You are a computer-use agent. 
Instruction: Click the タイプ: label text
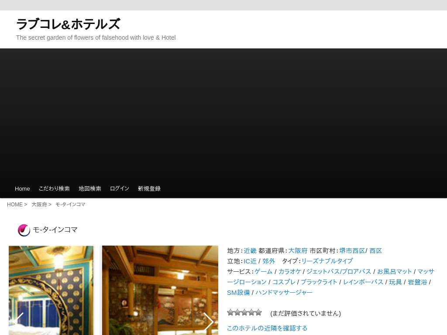click(291, 261)
